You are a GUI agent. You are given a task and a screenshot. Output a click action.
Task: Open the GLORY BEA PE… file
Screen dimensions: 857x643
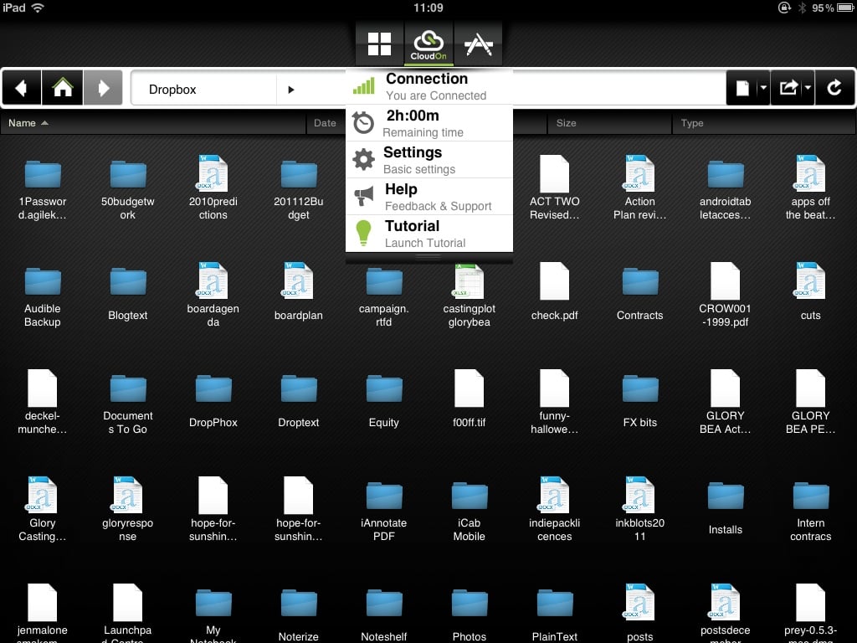[x=810, y=403]
